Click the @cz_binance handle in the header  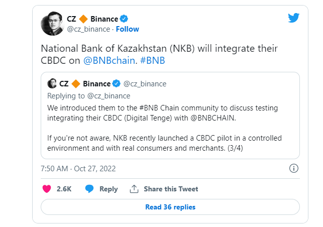88,29
